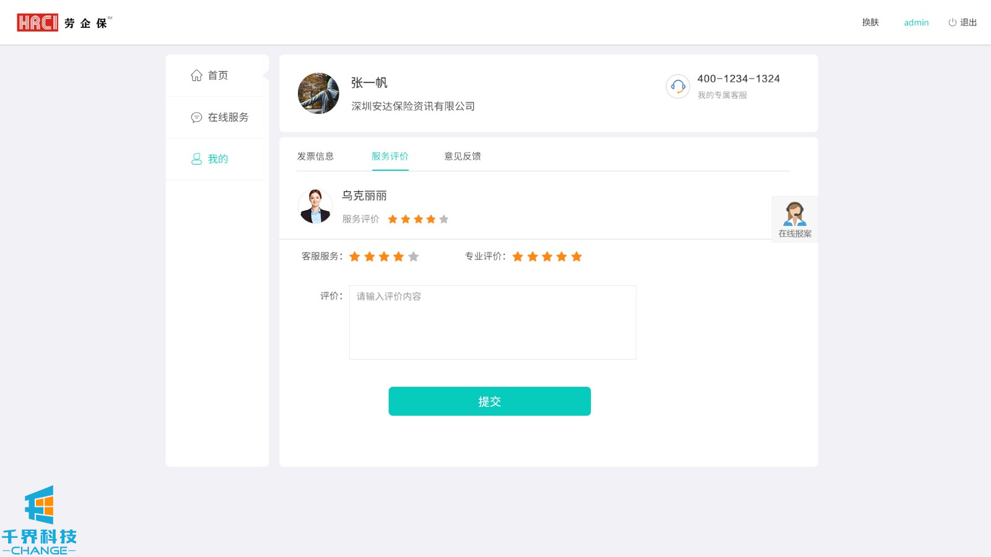Image resolution: width=991 pixels, height=557 pixels.
Task: Set 专业评价 rating to three stars
Action: (x=547, y=257)
